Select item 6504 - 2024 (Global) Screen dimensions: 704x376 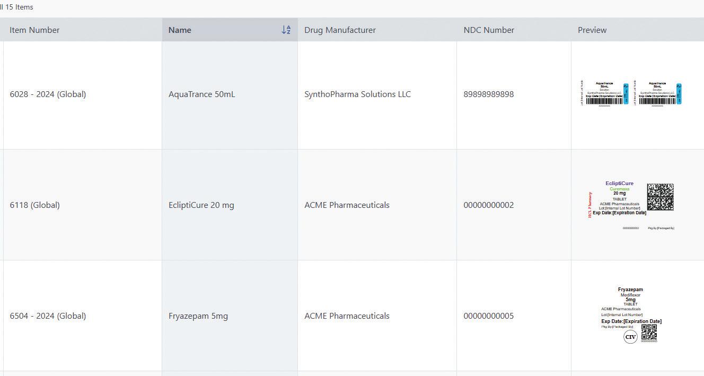[48, 316]
